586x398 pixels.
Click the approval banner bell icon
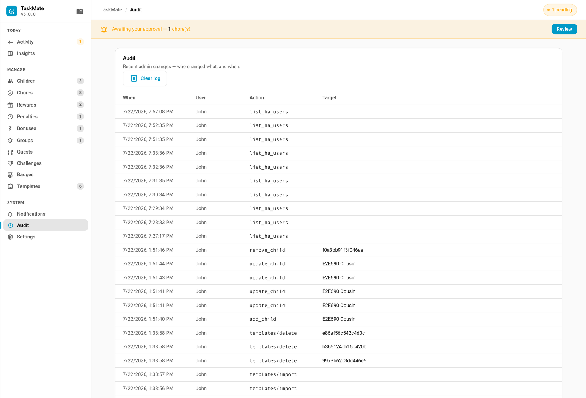pyautogui.click(x=104, y=29)
